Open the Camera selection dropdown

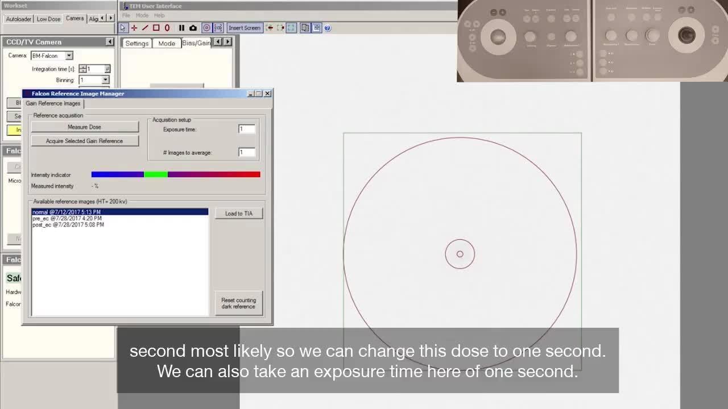(x=69, y=56)
